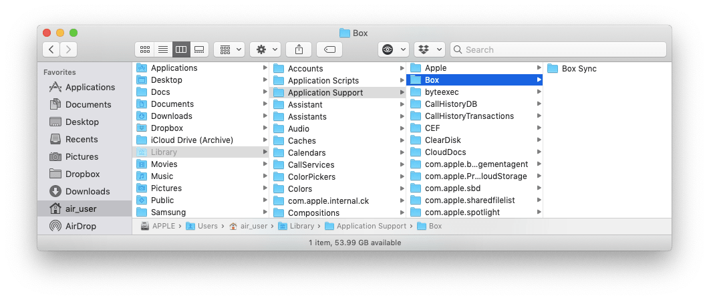
Task: Go forward with the forward arrow
Action: (68, 49)
